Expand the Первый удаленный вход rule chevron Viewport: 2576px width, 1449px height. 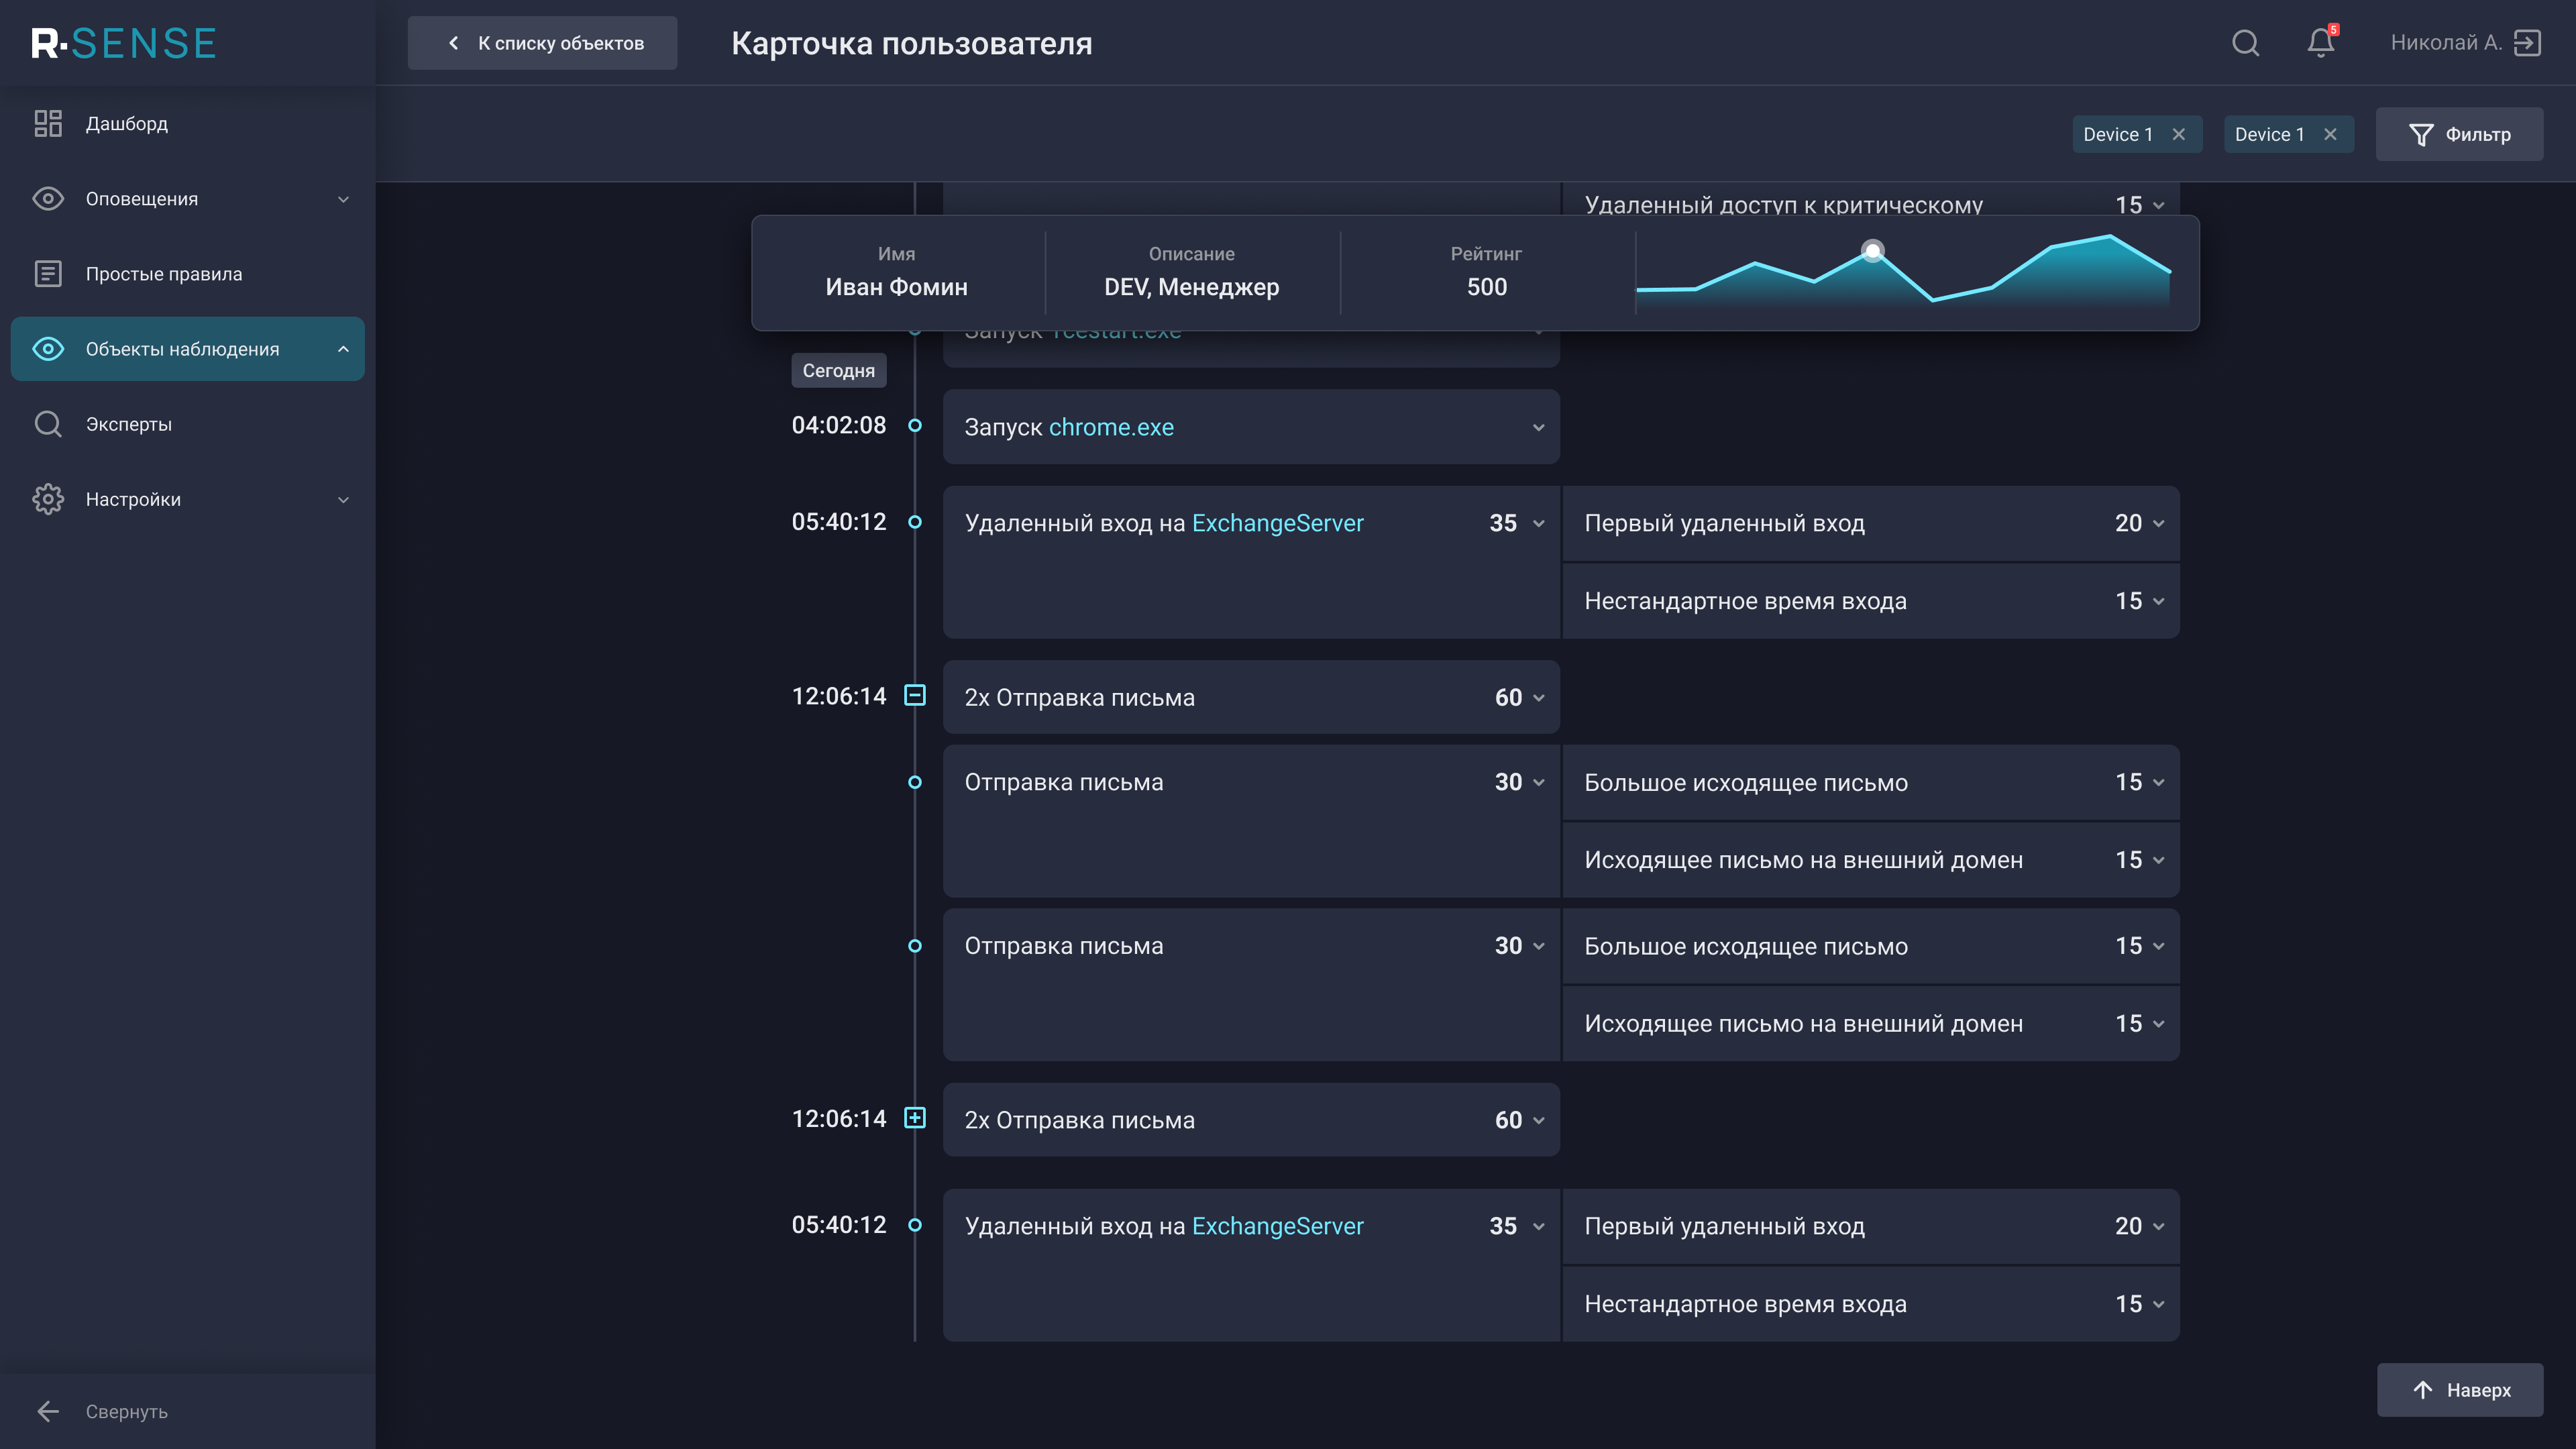pos(2159,523)
